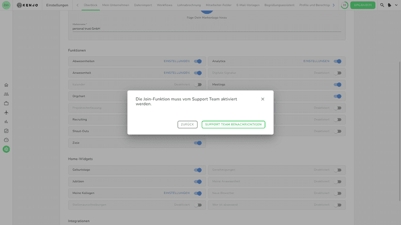
Task: Click the briefcase Recruiting sidebar icon
Action: coord(6,103)
